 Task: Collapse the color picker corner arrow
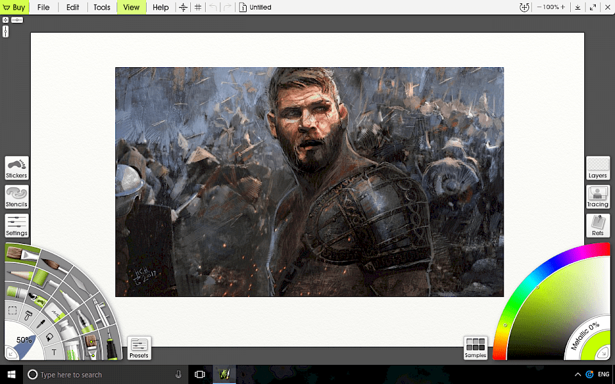(603, 353)
